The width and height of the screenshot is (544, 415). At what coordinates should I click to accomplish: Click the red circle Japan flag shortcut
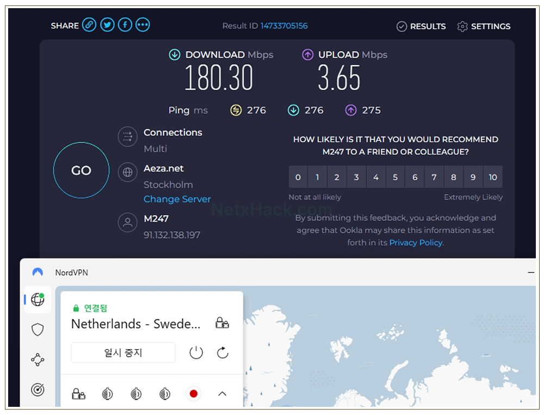[194, 394]
